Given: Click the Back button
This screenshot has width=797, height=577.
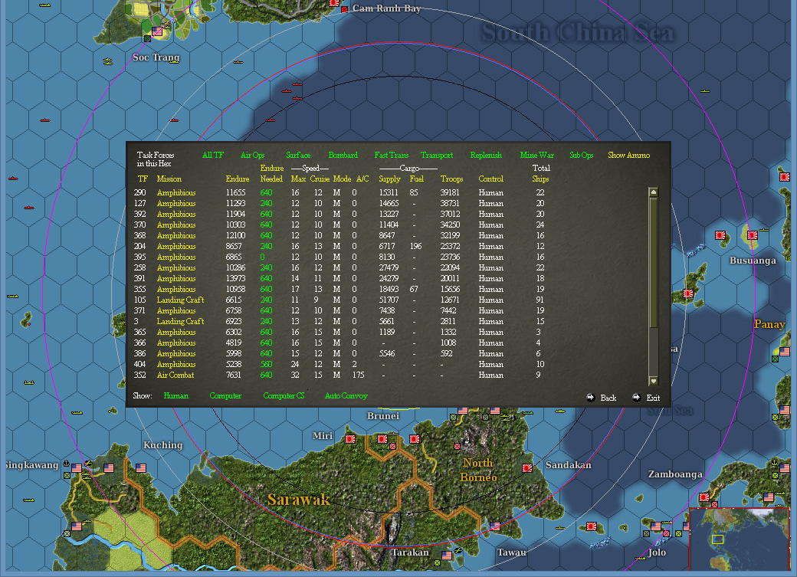Looking at the screenshot, I should click(x=602, y=398).
